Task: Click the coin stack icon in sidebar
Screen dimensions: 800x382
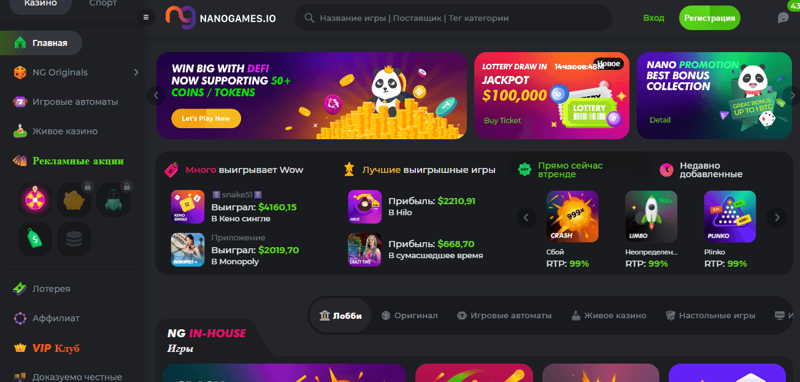Action: coord(74,239)
